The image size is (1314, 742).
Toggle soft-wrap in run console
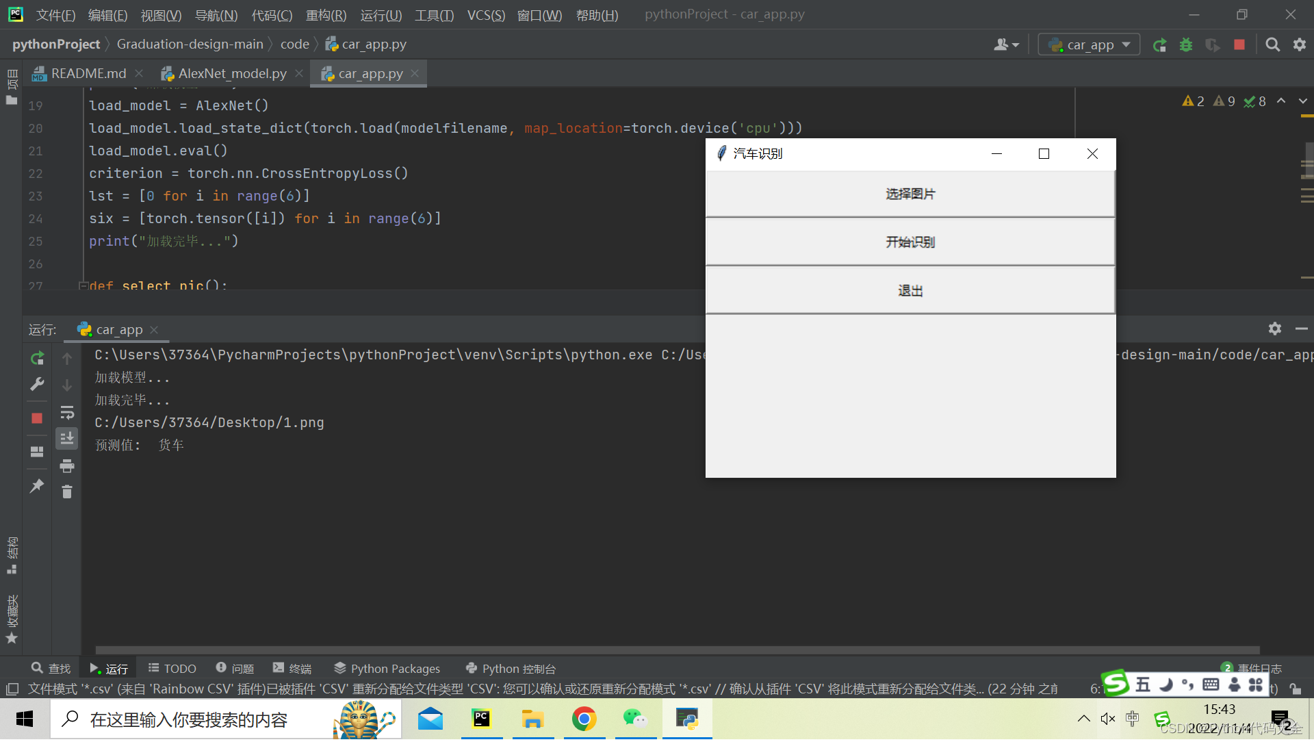click(67, 413)
